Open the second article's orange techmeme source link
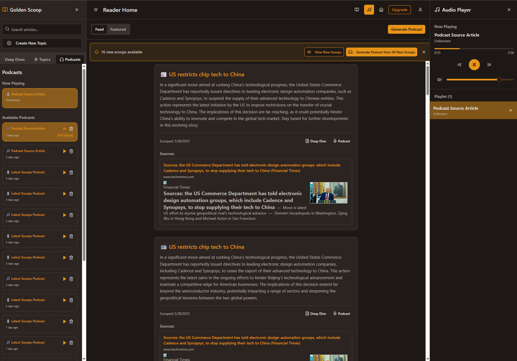The width and height of the screenshot is (517, 361). 252,340
